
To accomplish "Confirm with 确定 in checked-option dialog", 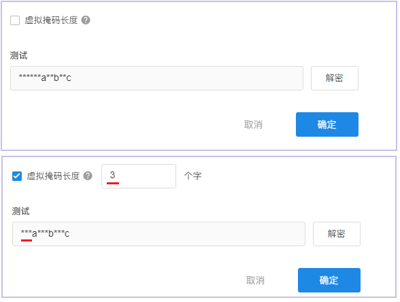I will [x=329, y=280].
